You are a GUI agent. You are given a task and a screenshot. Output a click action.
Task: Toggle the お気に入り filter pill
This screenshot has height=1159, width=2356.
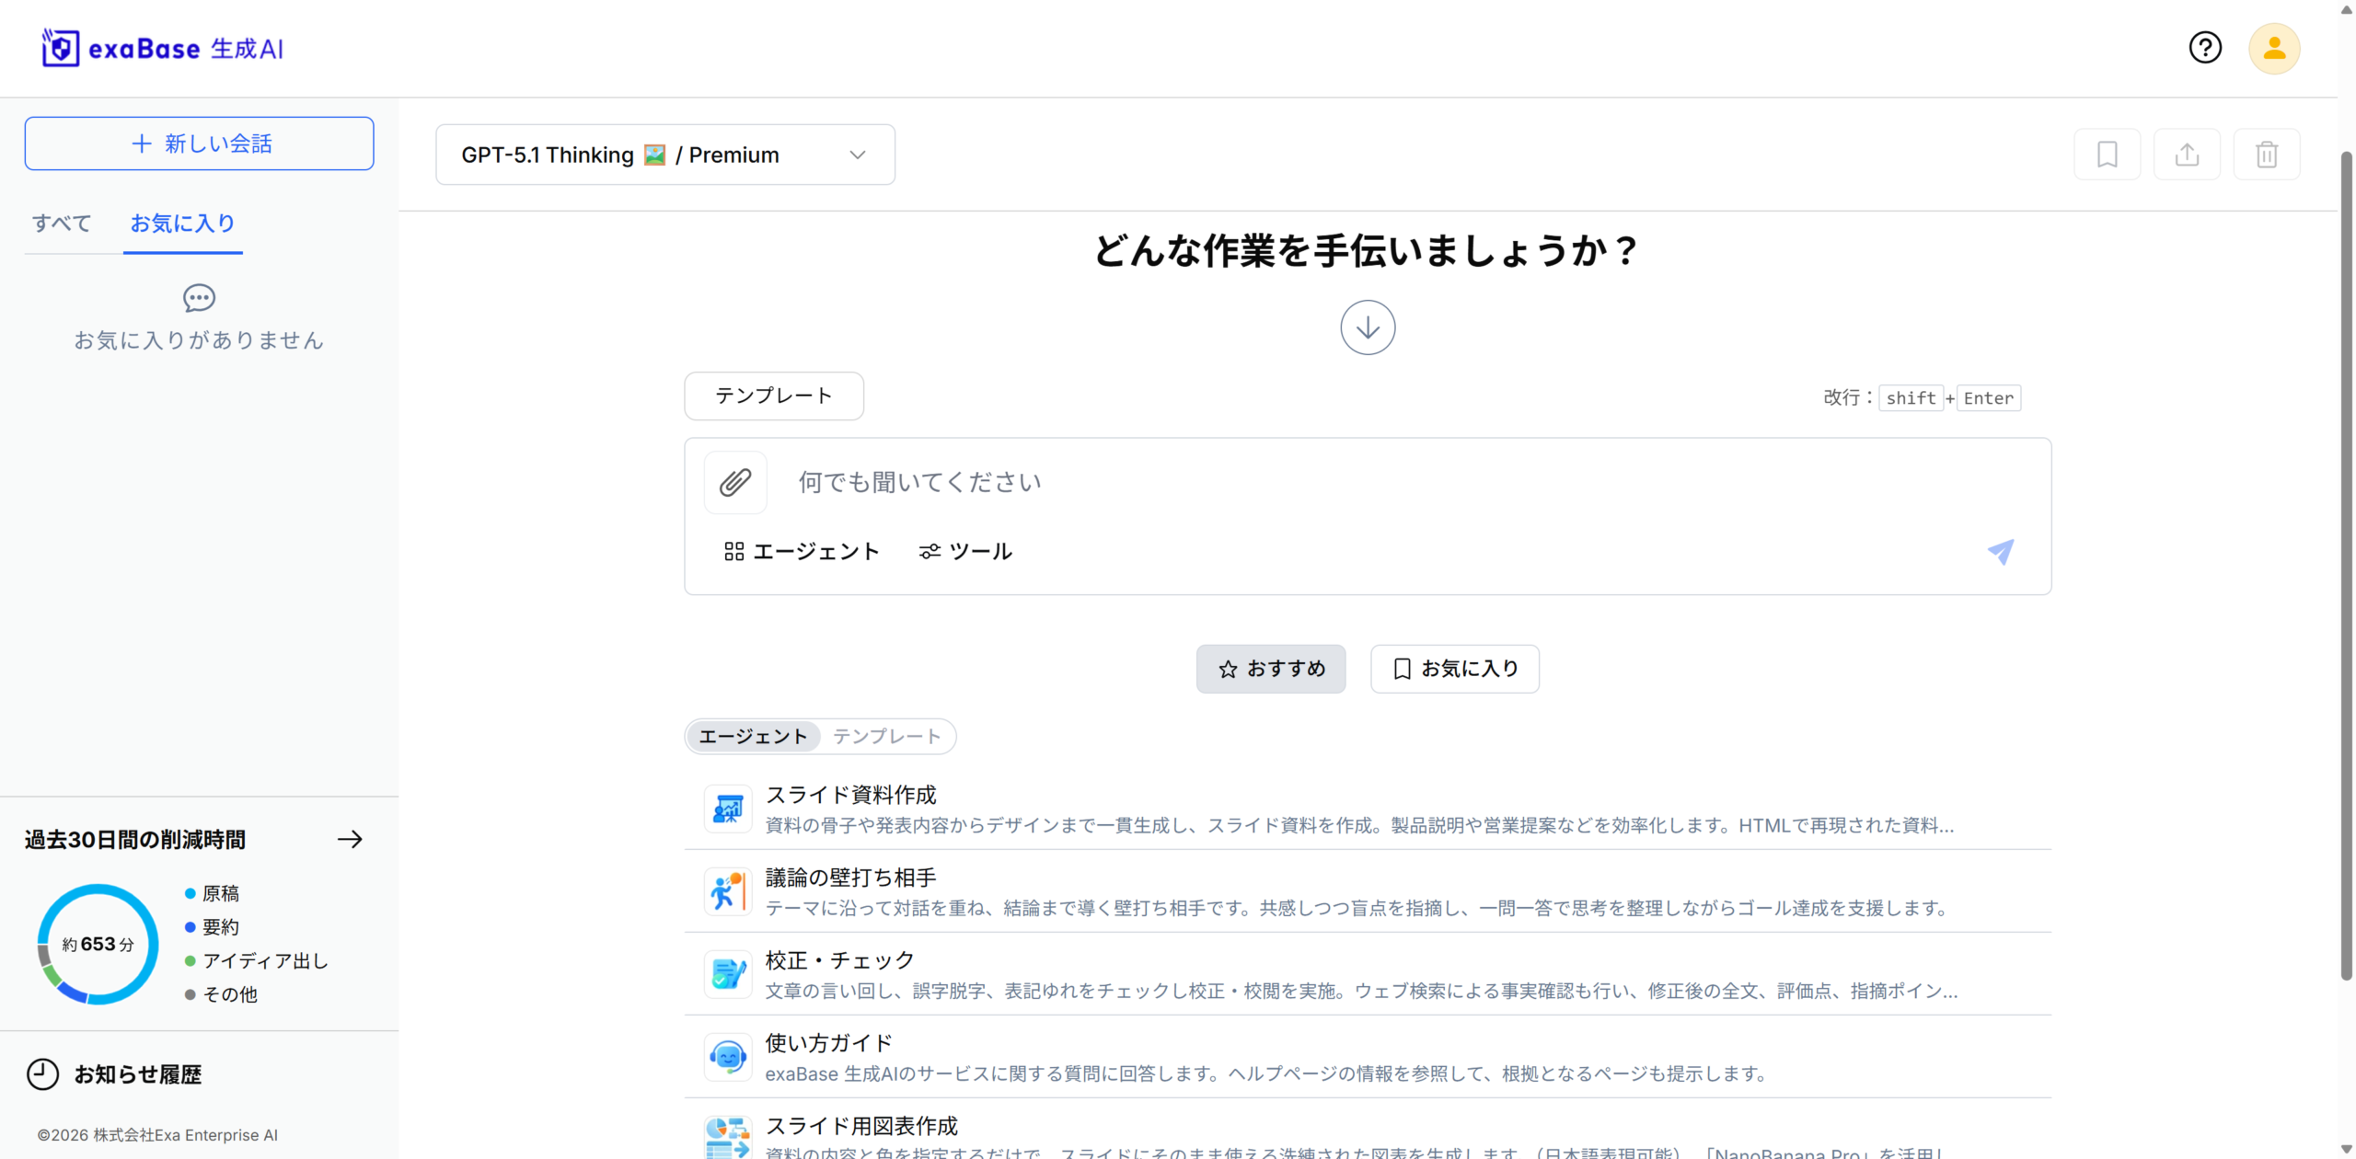coord(1454,669)
